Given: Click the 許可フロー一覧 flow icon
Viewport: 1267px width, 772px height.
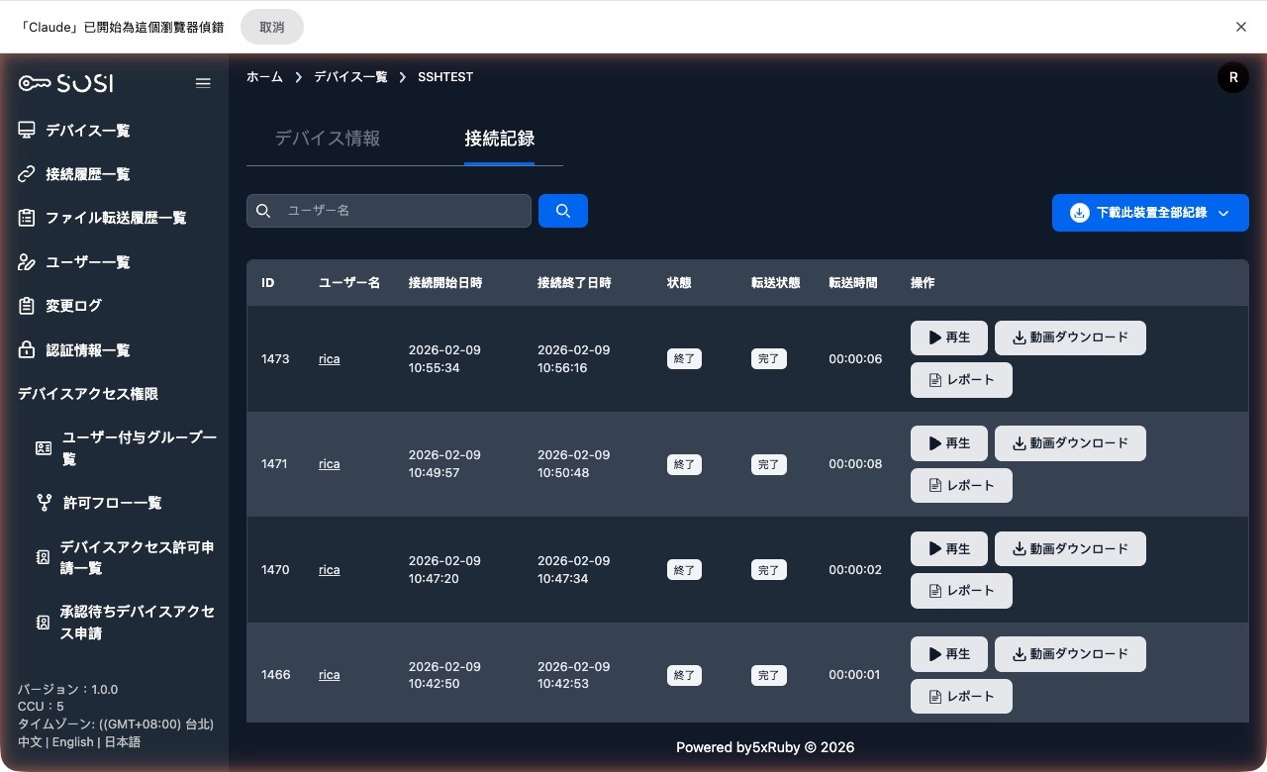Looking at the screenshot, I should pos(45,502).
